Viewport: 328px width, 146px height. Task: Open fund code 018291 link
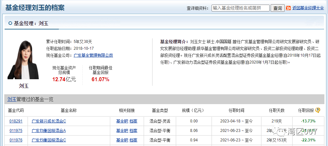pyautogui.click(x=16, y=121)
